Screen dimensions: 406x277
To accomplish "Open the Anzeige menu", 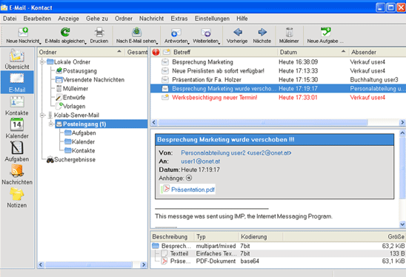I will pos(68,19).
